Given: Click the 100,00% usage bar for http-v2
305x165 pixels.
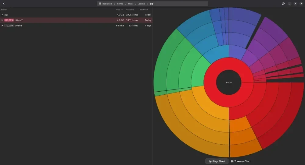Looking at the screenshot, I should click(9, 20).
